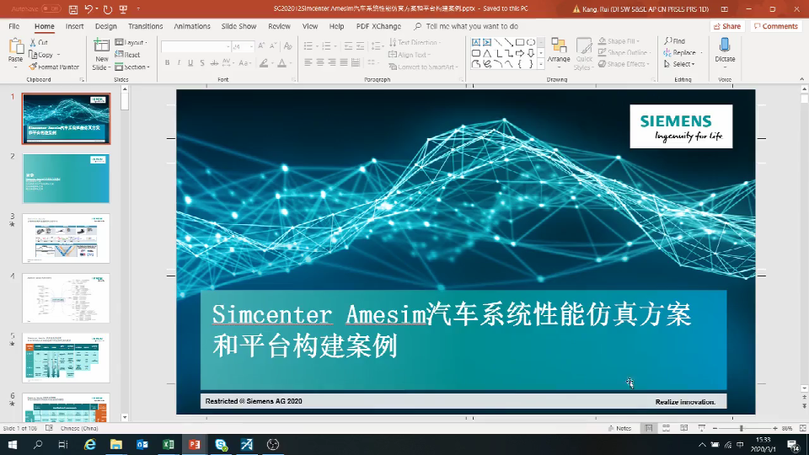The width and height of the screenshot is (809, 455).
Task: Start Dictate with the microphone icon
Action: (725, 49)
